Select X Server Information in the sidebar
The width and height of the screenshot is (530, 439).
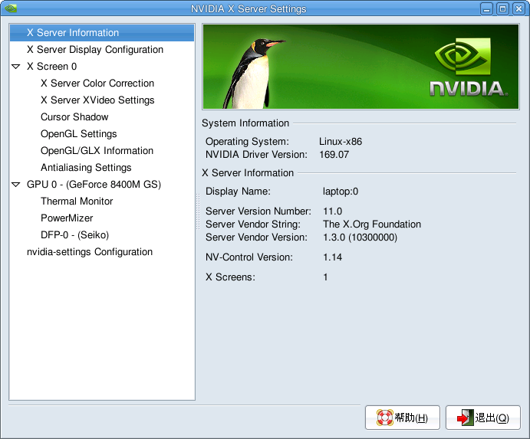(x=102, y=33)
